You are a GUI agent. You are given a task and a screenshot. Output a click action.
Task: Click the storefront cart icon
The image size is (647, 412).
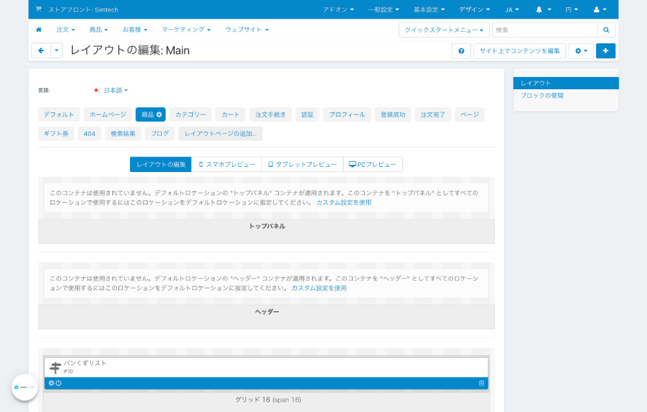pyautogui.click(x=38, y=9)
